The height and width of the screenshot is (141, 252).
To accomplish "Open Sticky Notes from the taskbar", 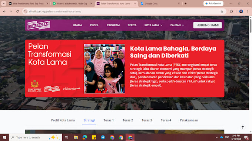I will click(x=94, y=137).
